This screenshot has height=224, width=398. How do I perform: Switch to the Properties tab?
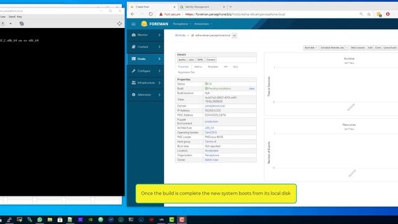click(x=183, y=67)
